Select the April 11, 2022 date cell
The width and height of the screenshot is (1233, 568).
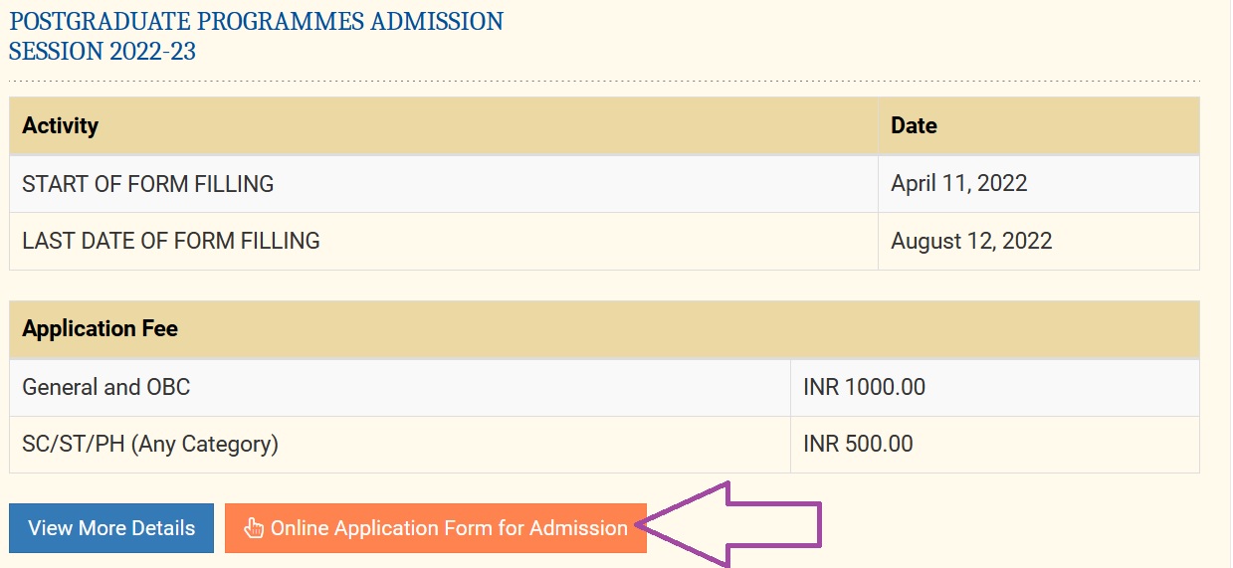1039,183
